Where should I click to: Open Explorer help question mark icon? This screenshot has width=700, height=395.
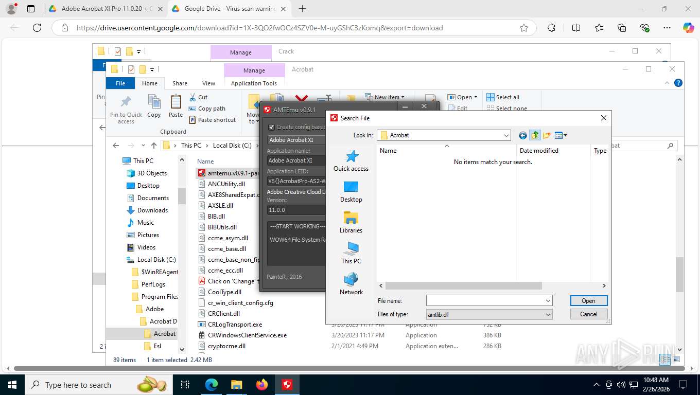678,83
